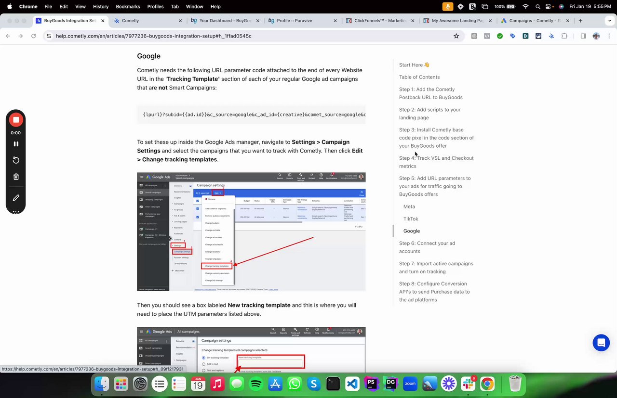Open site information icon in address bar
This screenshot has width=617, height=398.
pos(49,36)
